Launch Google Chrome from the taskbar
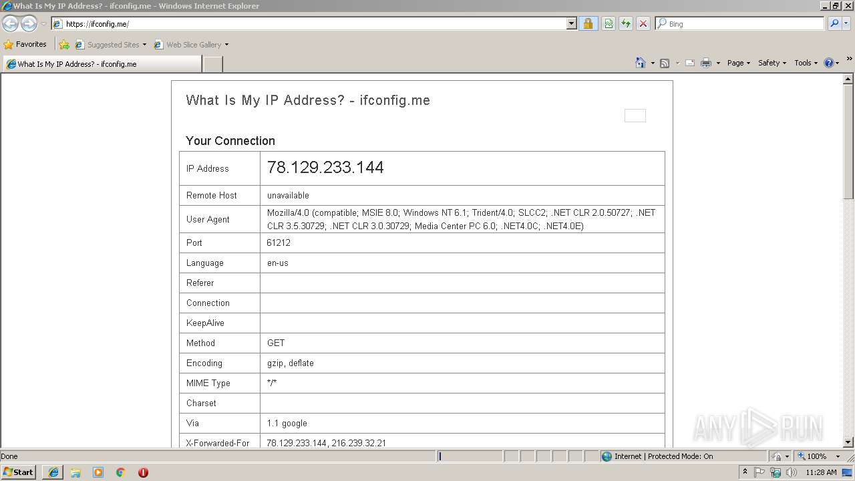Screen dimensions: 855x481 click(x=121, y=472)
